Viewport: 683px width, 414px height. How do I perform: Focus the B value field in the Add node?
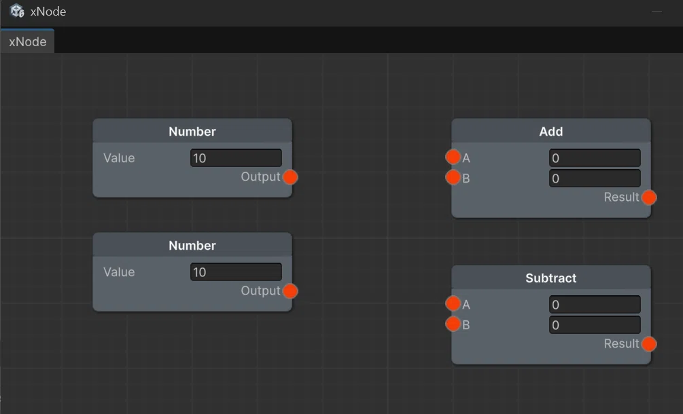coord(595,178)
